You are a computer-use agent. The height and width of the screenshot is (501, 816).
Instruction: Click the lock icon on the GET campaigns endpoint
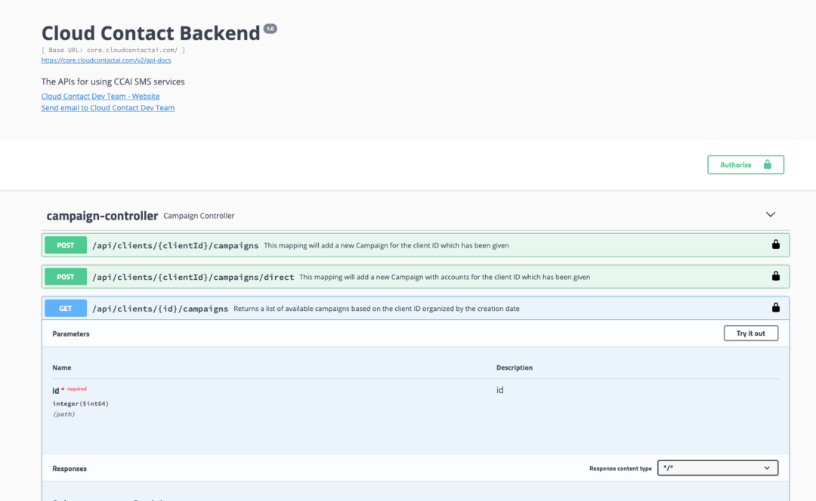click(775, 307)
